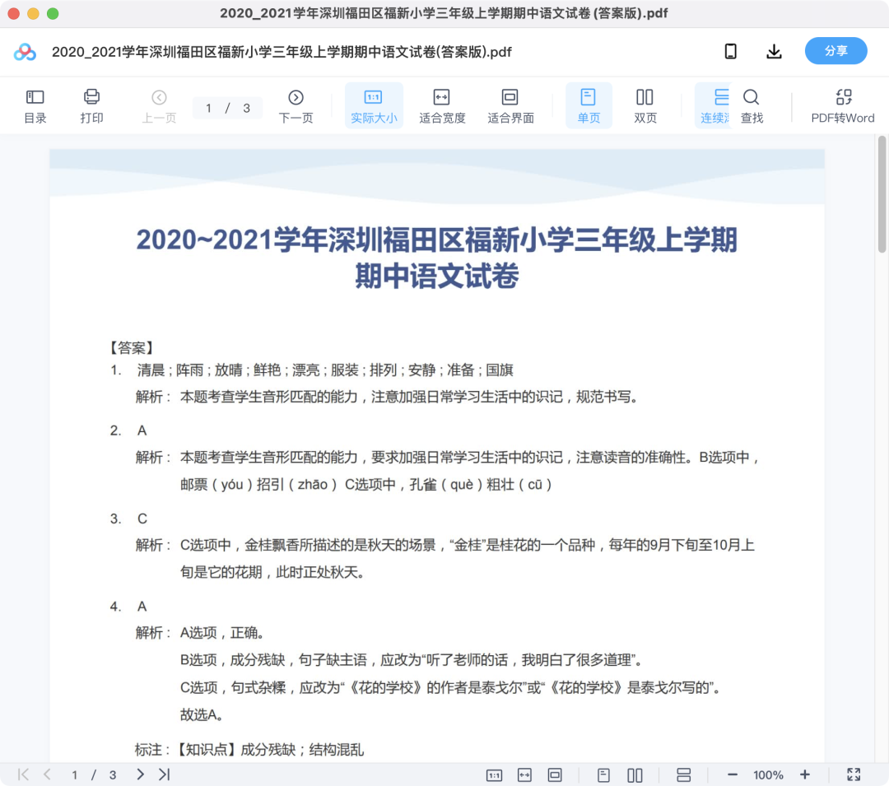This screenshot has width=889, height=786.
Task: Click answer line starting 清晨；阵雨
Action: pyautogui.click(x=325, y=370)
